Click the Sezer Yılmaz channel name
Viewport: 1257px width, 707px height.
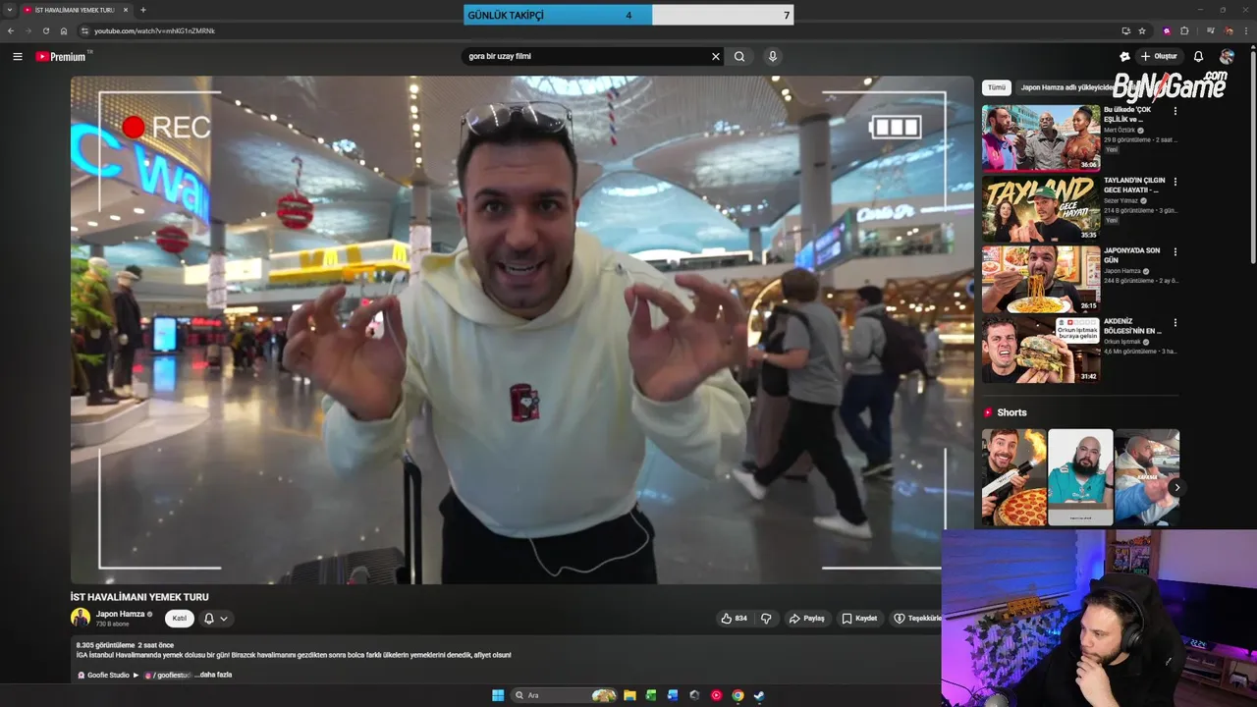[x=1120, y=200]
